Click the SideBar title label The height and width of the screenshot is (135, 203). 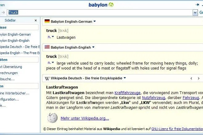click(x=10, y=20)
